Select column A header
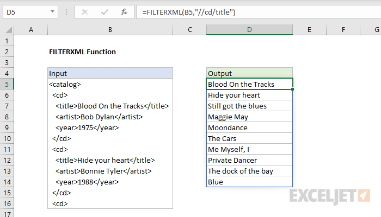 (31, 30)
